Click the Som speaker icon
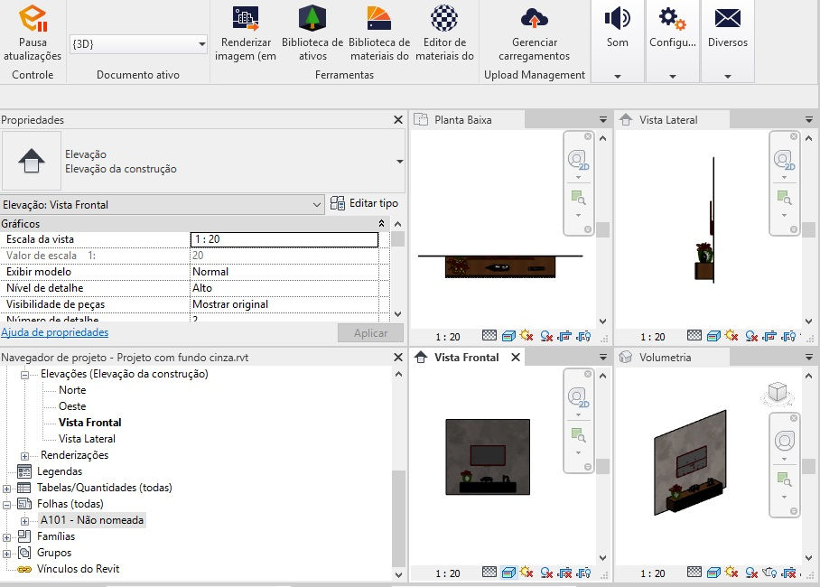Image resolution: width=820 pixels, height=587 pixels. tap(617, 18)
